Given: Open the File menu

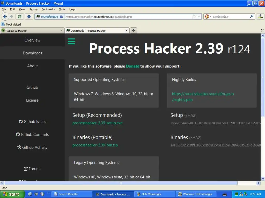Looking at the screenshot, I should pyautogui.click(x=4, y=9).
